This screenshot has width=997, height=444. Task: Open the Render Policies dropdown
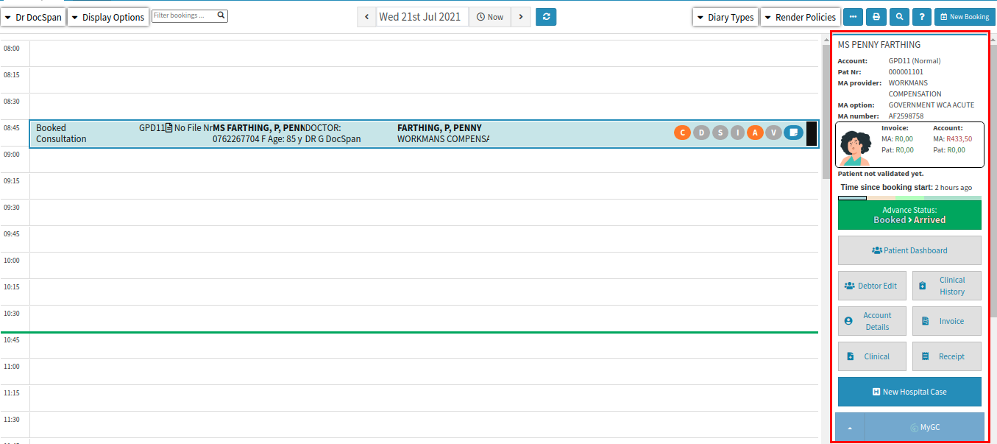pos(800,17)
